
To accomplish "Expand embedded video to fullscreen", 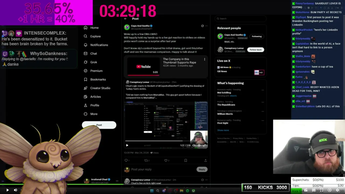I will (205, 145).
